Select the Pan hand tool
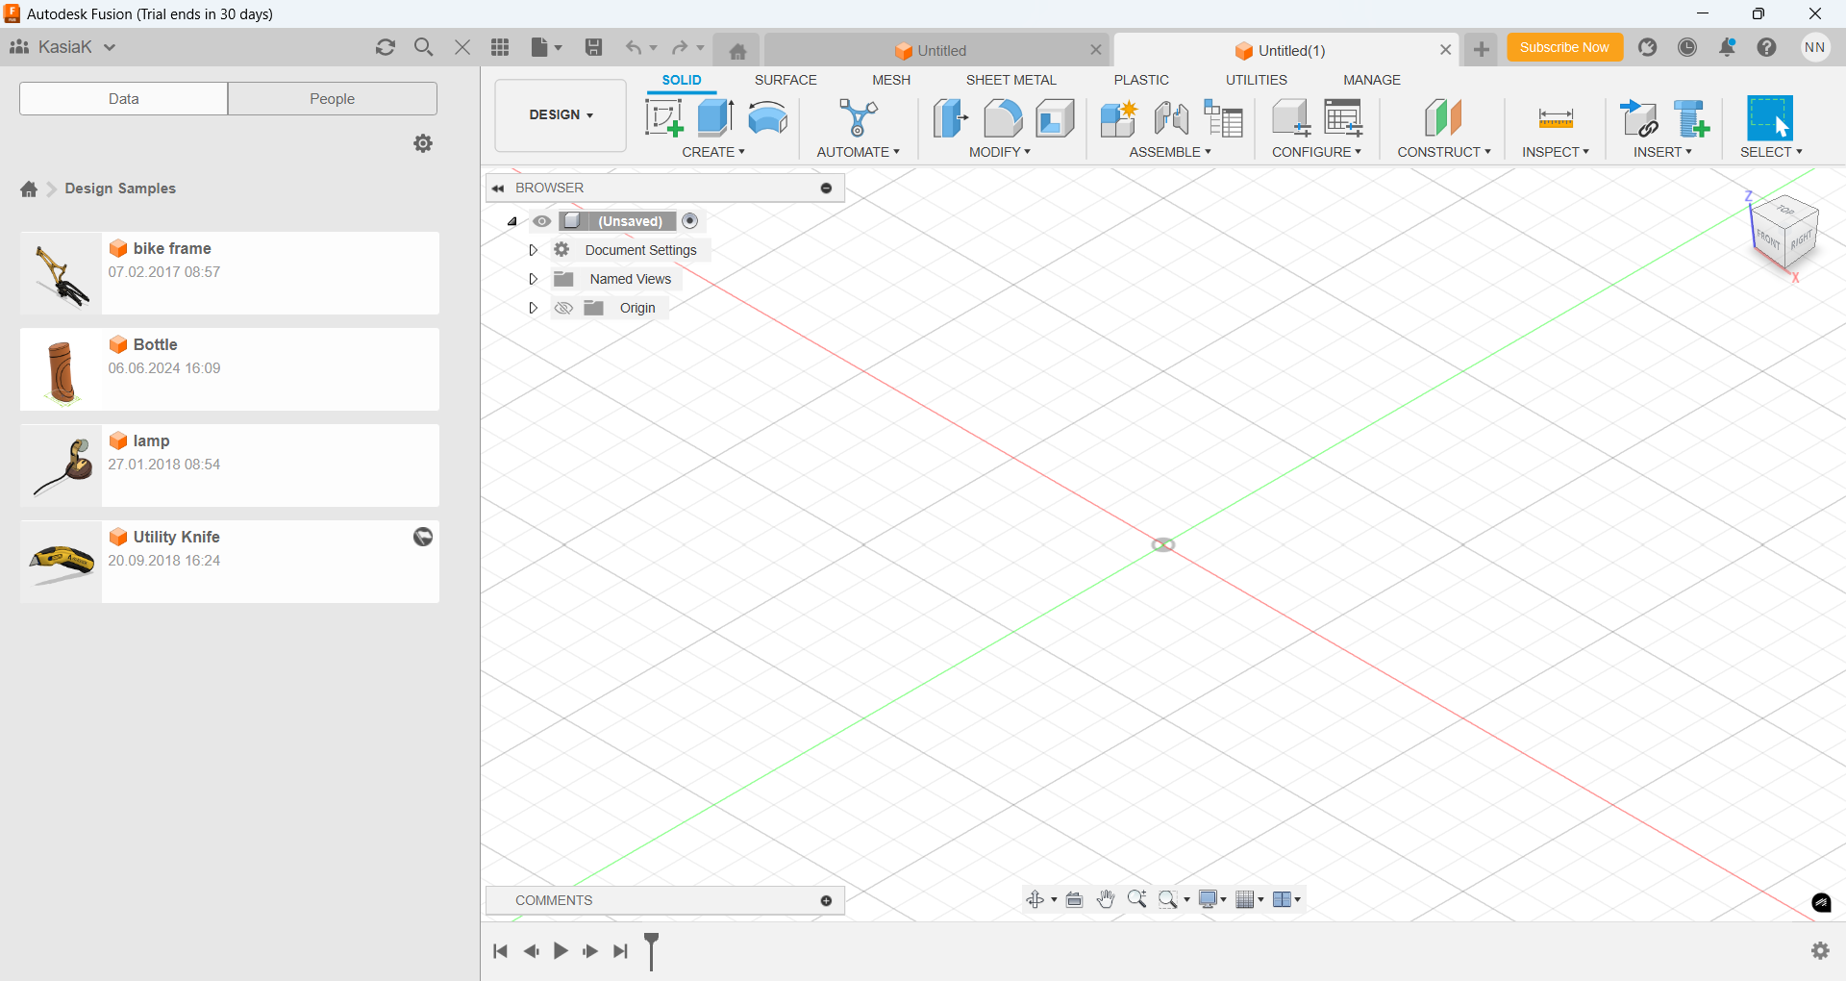 click(x=1106, y=899)
